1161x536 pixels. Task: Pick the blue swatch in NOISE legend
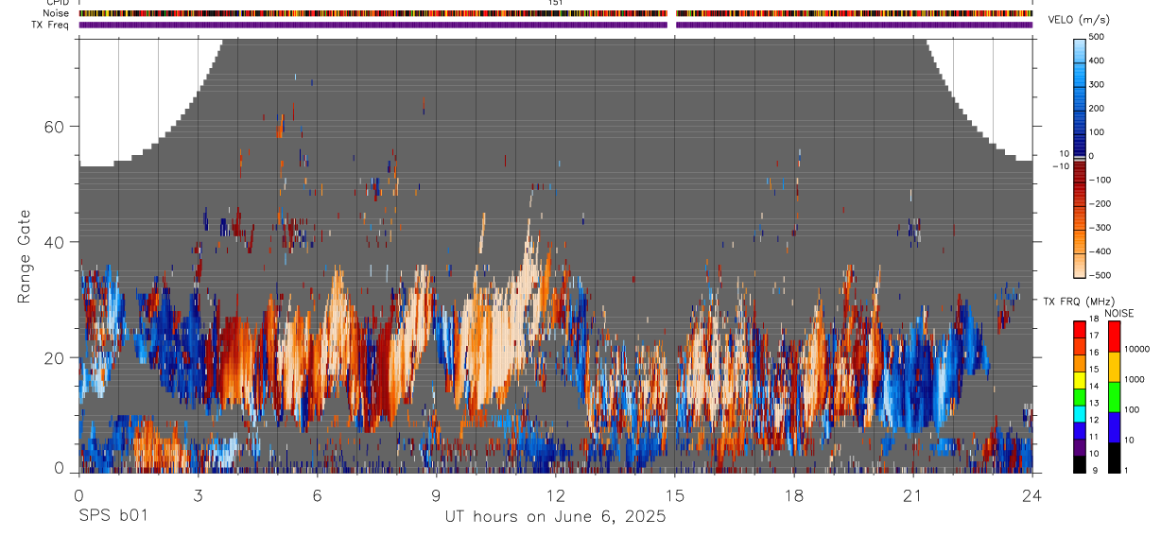(1114, 427)
